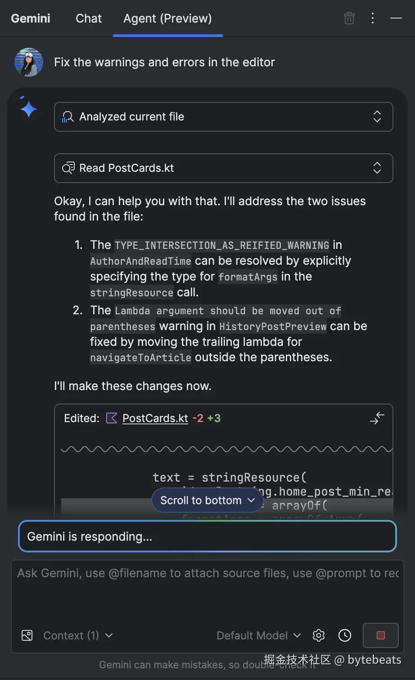Click the Gemini panel title
The width and height of the screenshot is (415, 680).
click(x=31, y=18)
